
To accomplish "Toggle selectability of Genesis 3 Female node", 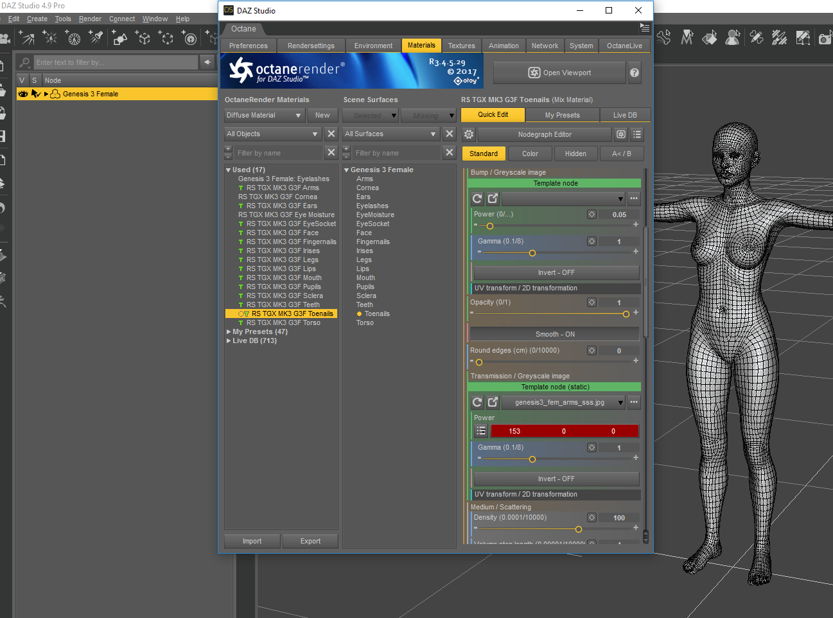I will tap(36, 94).
